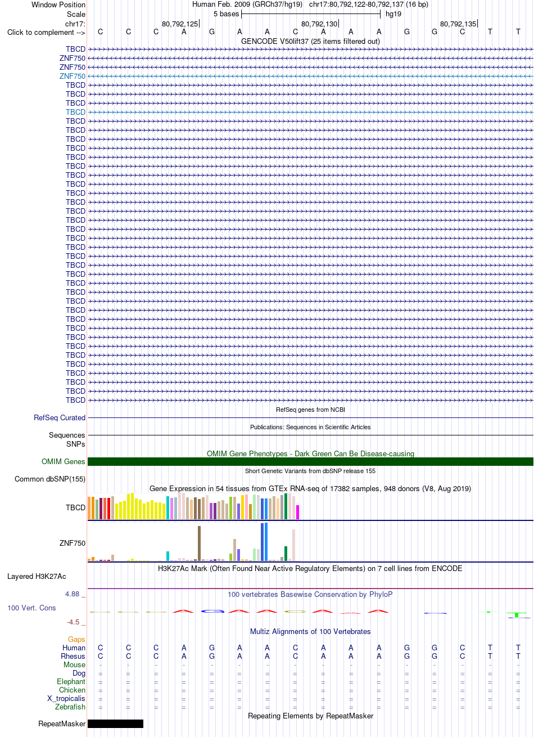Click the tall blue bars in ZNF750 chart
The height and width of the screenshot is (737, 534).
tap(264, 542)
